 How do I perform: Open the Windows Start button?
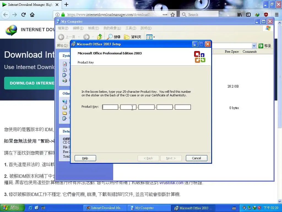(x=12, y=208)
